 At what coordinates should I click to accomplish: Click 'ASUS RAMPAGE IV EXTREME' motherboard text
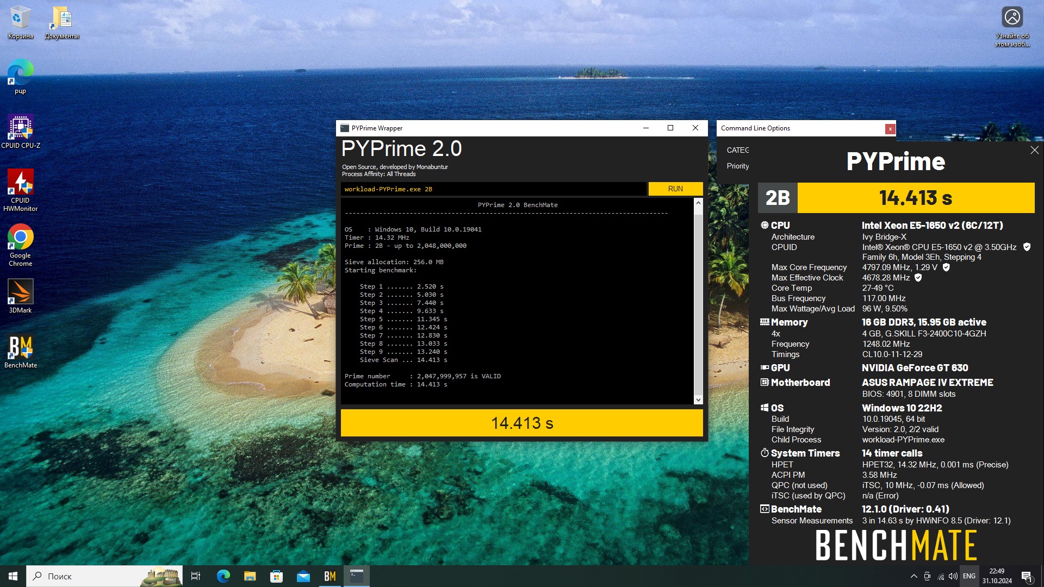click(927, 382)
